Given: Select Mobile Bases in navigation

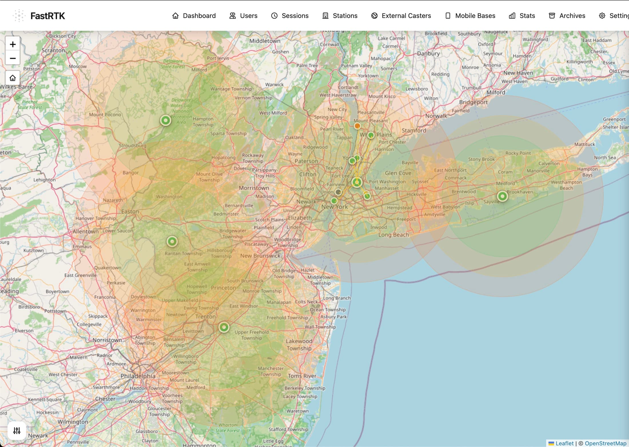Looking at the screenshot, I should pos(470,16).
